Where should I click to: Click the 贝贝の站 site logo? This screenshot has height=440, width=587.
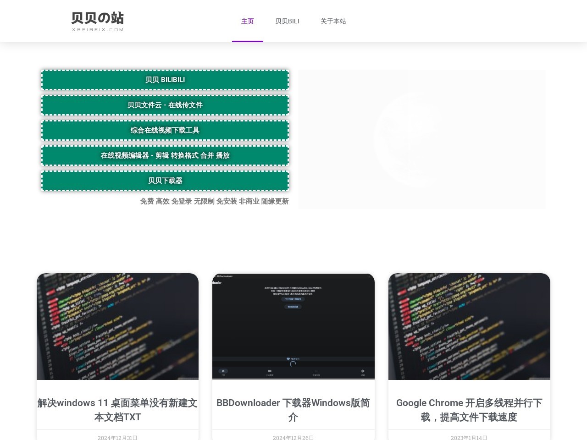pos(97,21)
